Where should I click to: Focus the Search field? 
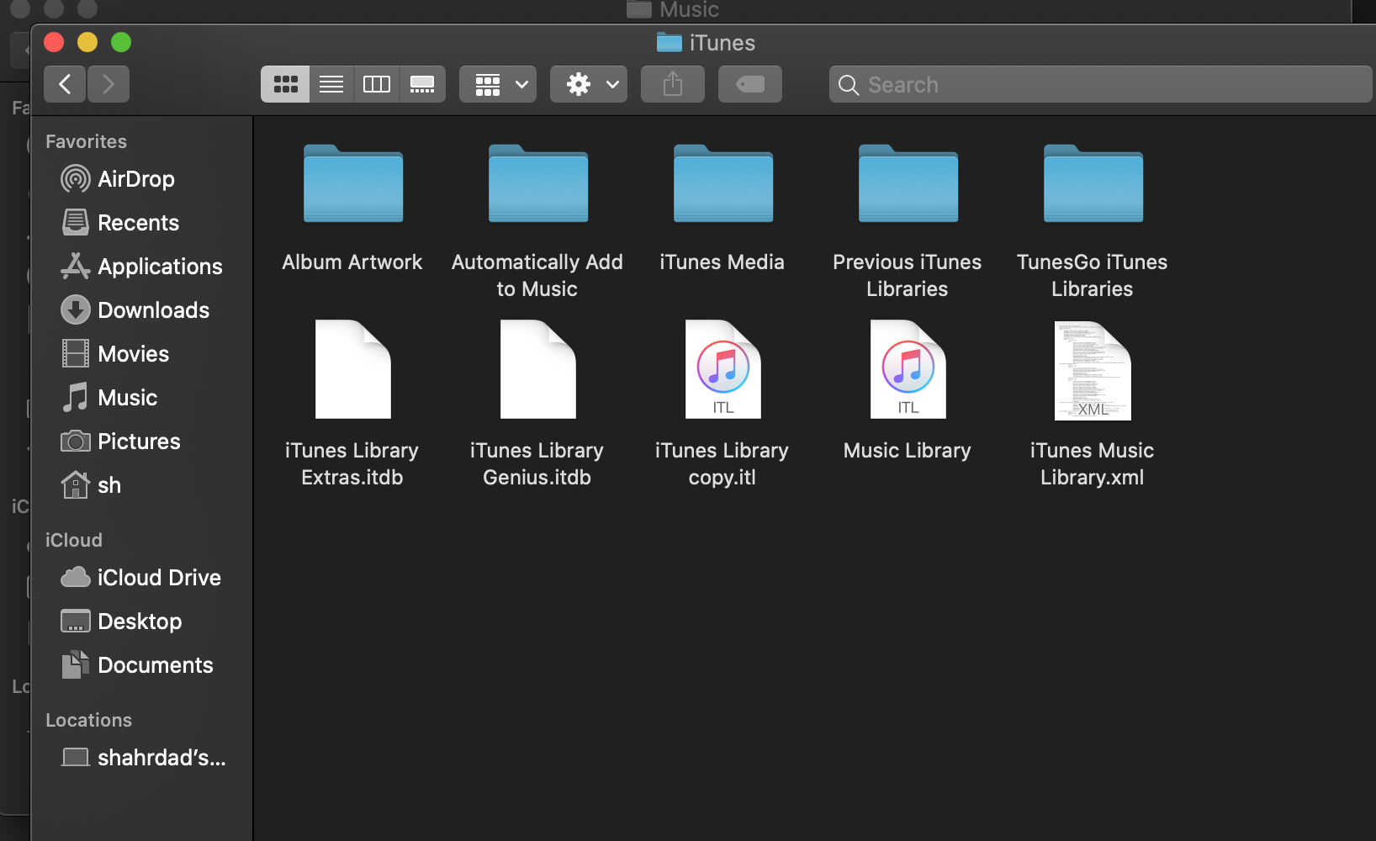coord(1100,84)
